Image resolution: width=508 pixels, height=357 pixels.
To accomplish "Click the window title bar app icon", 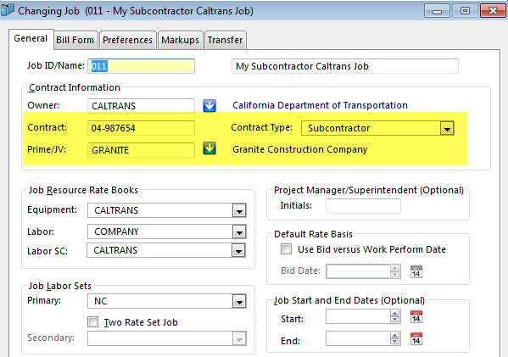I will (x=7, y=10).
